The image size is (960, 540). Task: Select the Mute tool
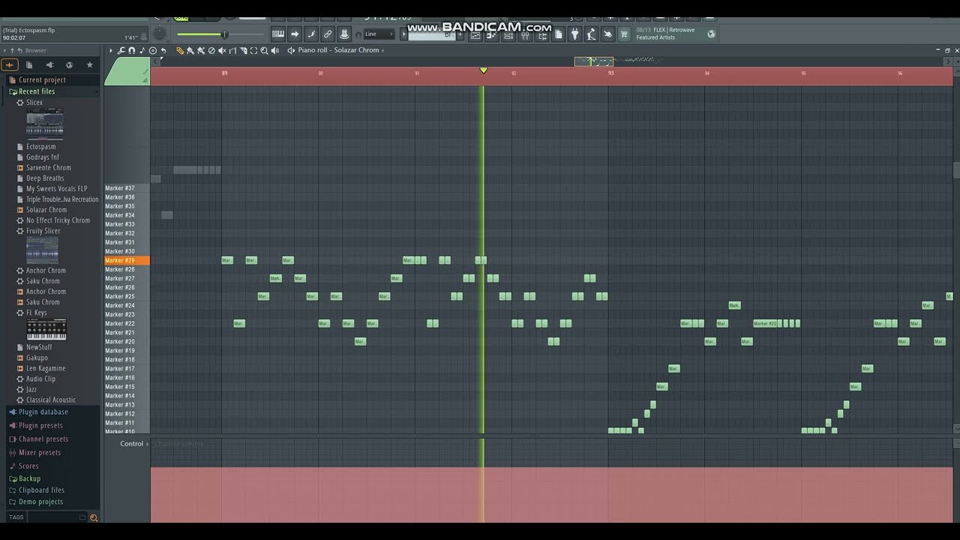pos(222,50)
